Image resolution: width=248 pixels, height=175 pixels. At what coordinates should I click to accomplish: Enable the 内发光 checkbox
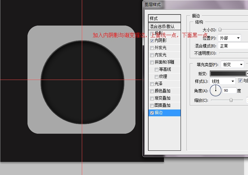pyautogui.click(x=152, y=55)
